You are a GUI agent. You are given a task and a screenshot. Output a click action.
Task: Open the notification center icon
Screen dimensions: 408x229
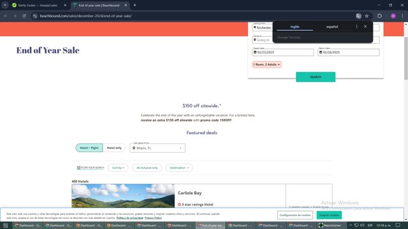click(398, 225)
